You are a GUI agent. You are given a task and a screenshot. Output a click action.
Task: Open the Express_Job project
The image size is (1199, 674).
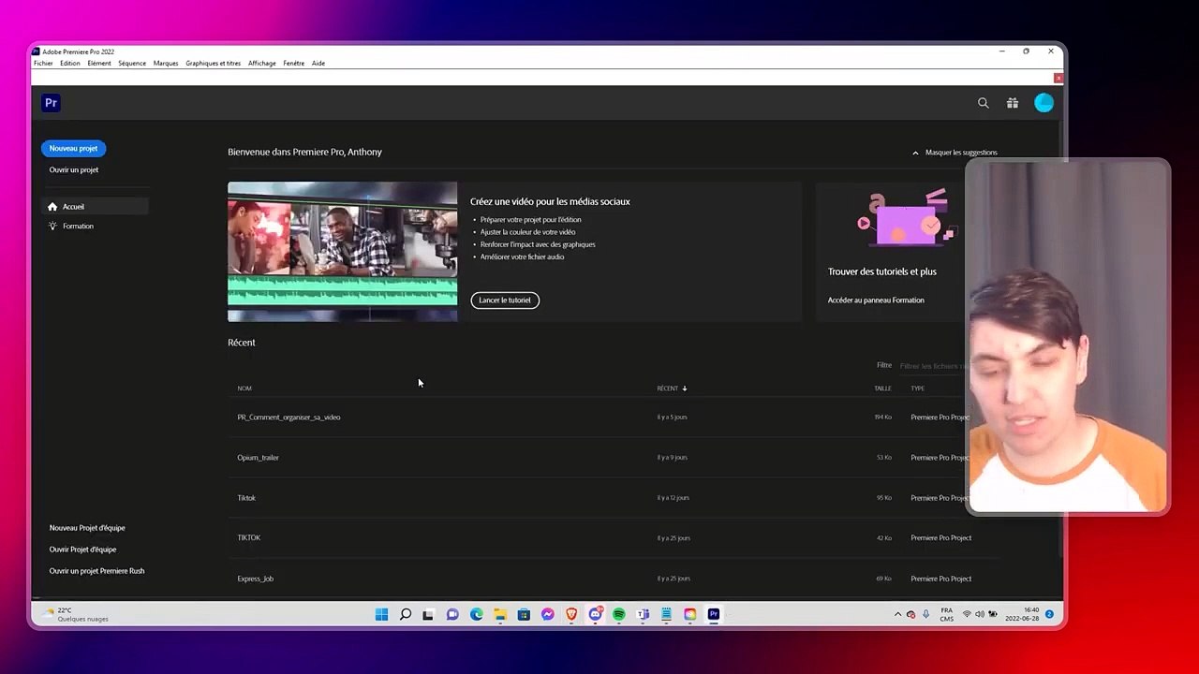255,579
